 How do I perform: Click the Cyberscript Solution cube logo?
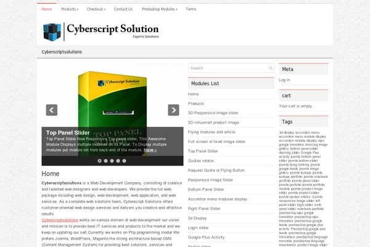52,32
